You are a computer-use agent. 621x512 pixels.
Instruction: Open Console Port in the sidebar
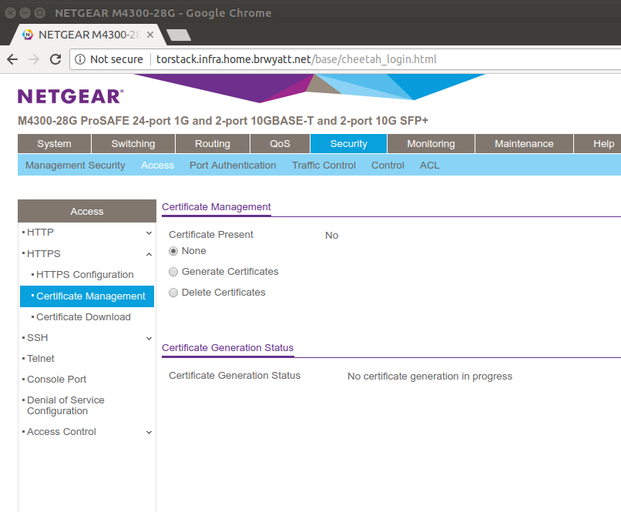coord(57,380)
